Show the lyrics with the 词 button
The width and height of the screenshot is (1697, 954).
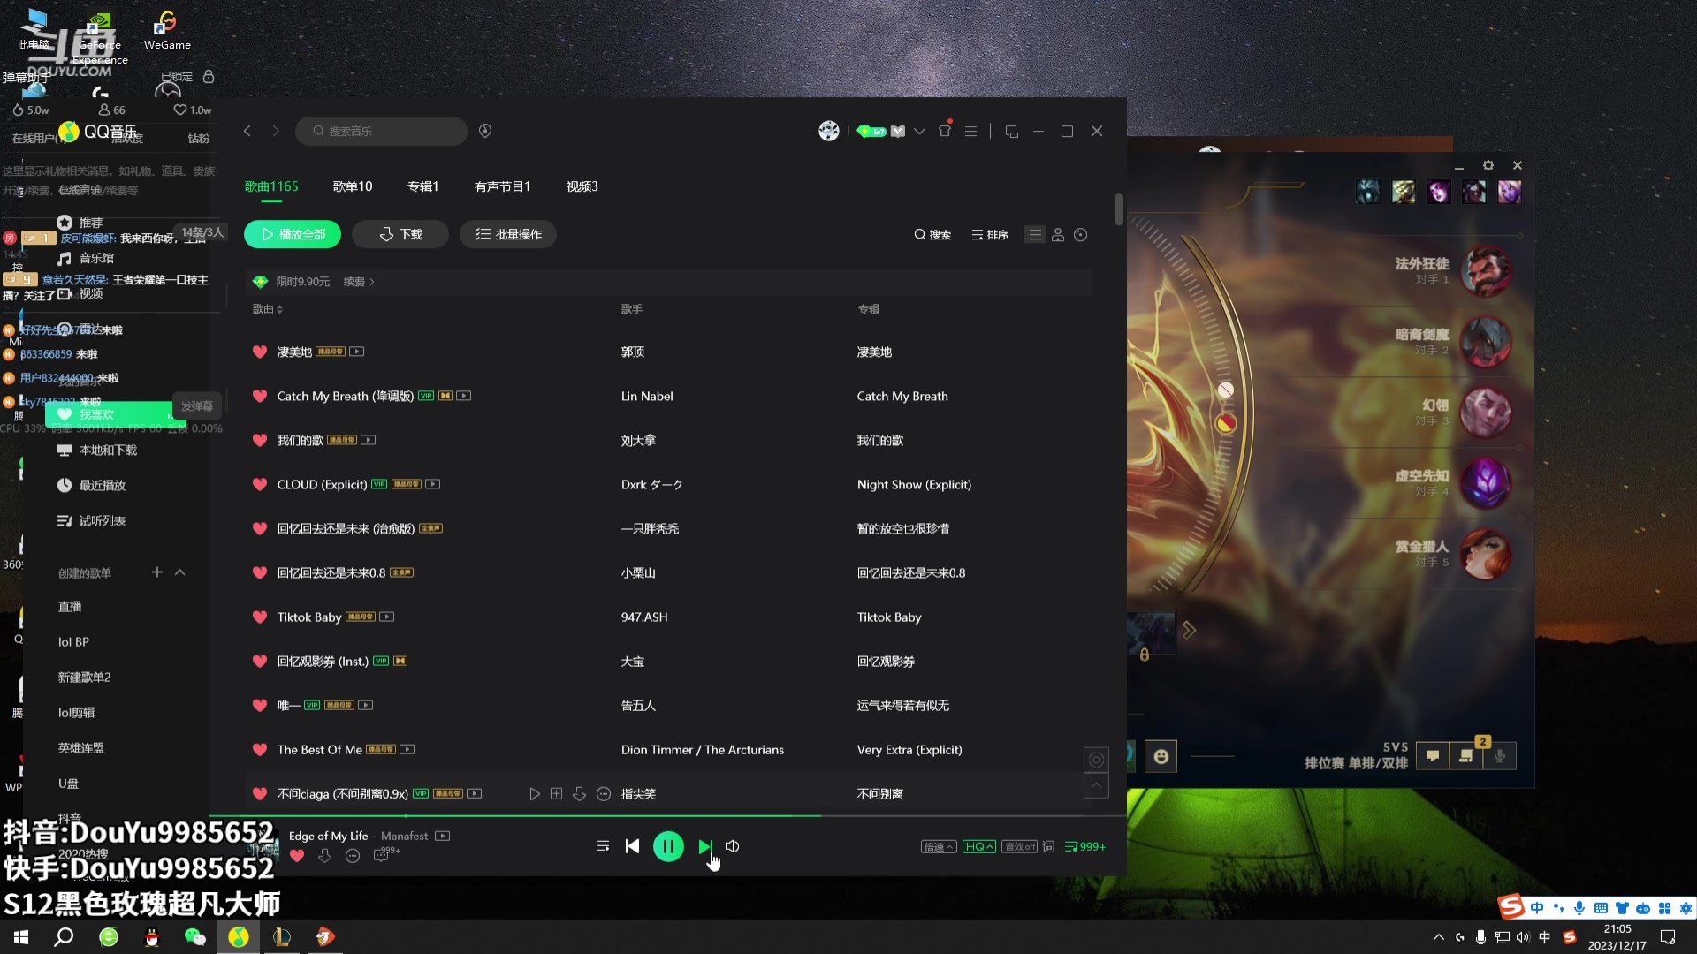1048,846
